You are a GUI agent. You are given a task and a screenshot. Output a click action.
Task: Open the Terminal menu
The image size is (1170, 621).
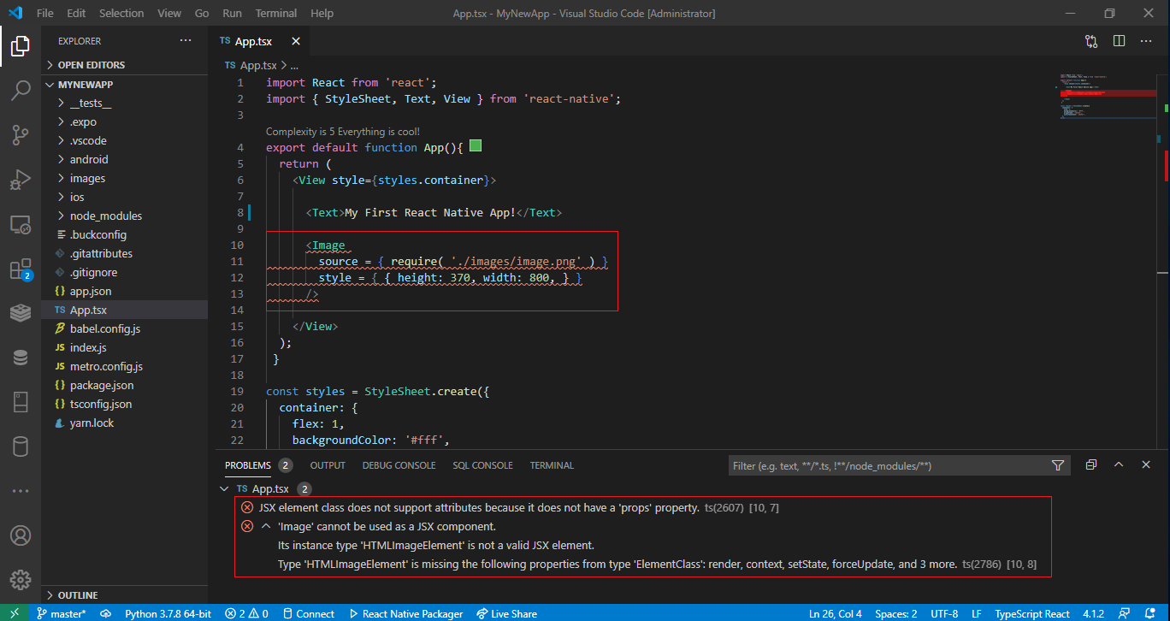pos(276,14)
